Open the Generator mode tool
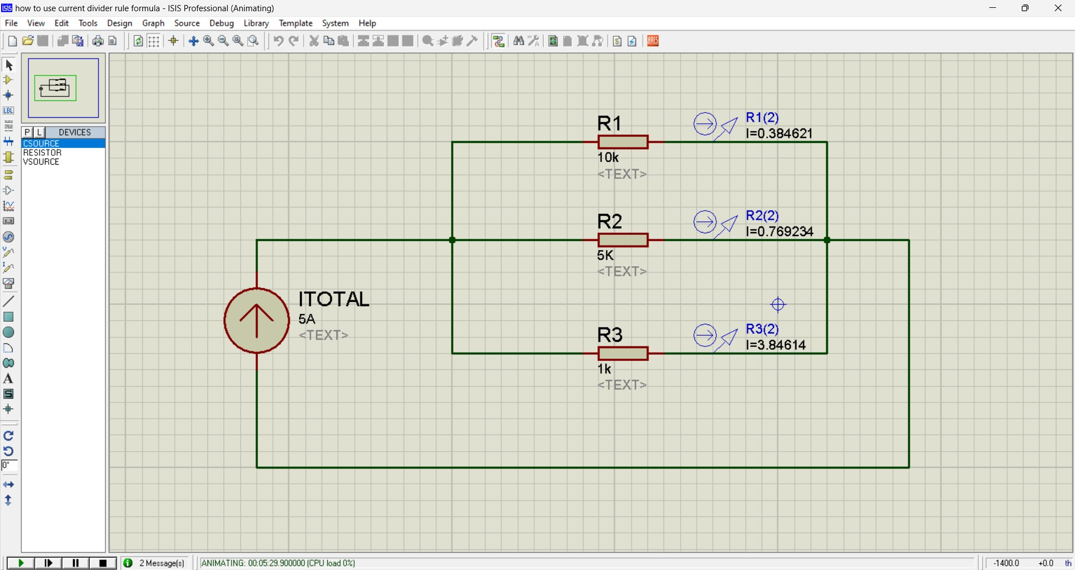Viewport: 1075px width, 570px height. tap(8, 237)
